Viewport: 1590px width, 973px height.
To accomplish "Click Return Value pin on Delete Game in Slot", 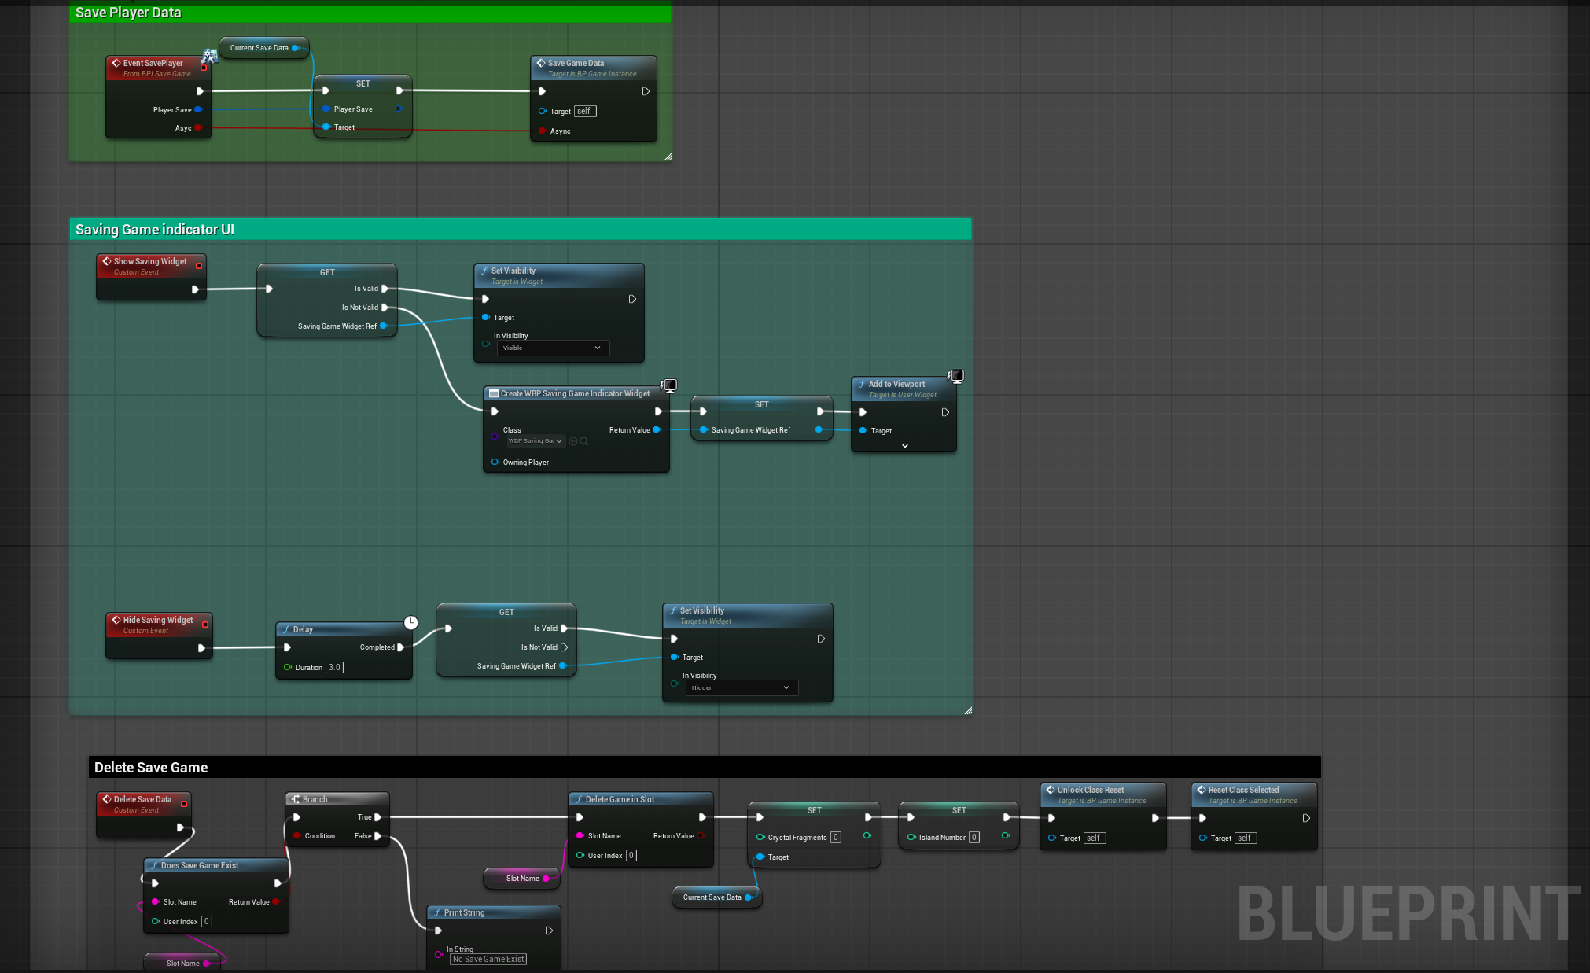I will click(701, 836).
